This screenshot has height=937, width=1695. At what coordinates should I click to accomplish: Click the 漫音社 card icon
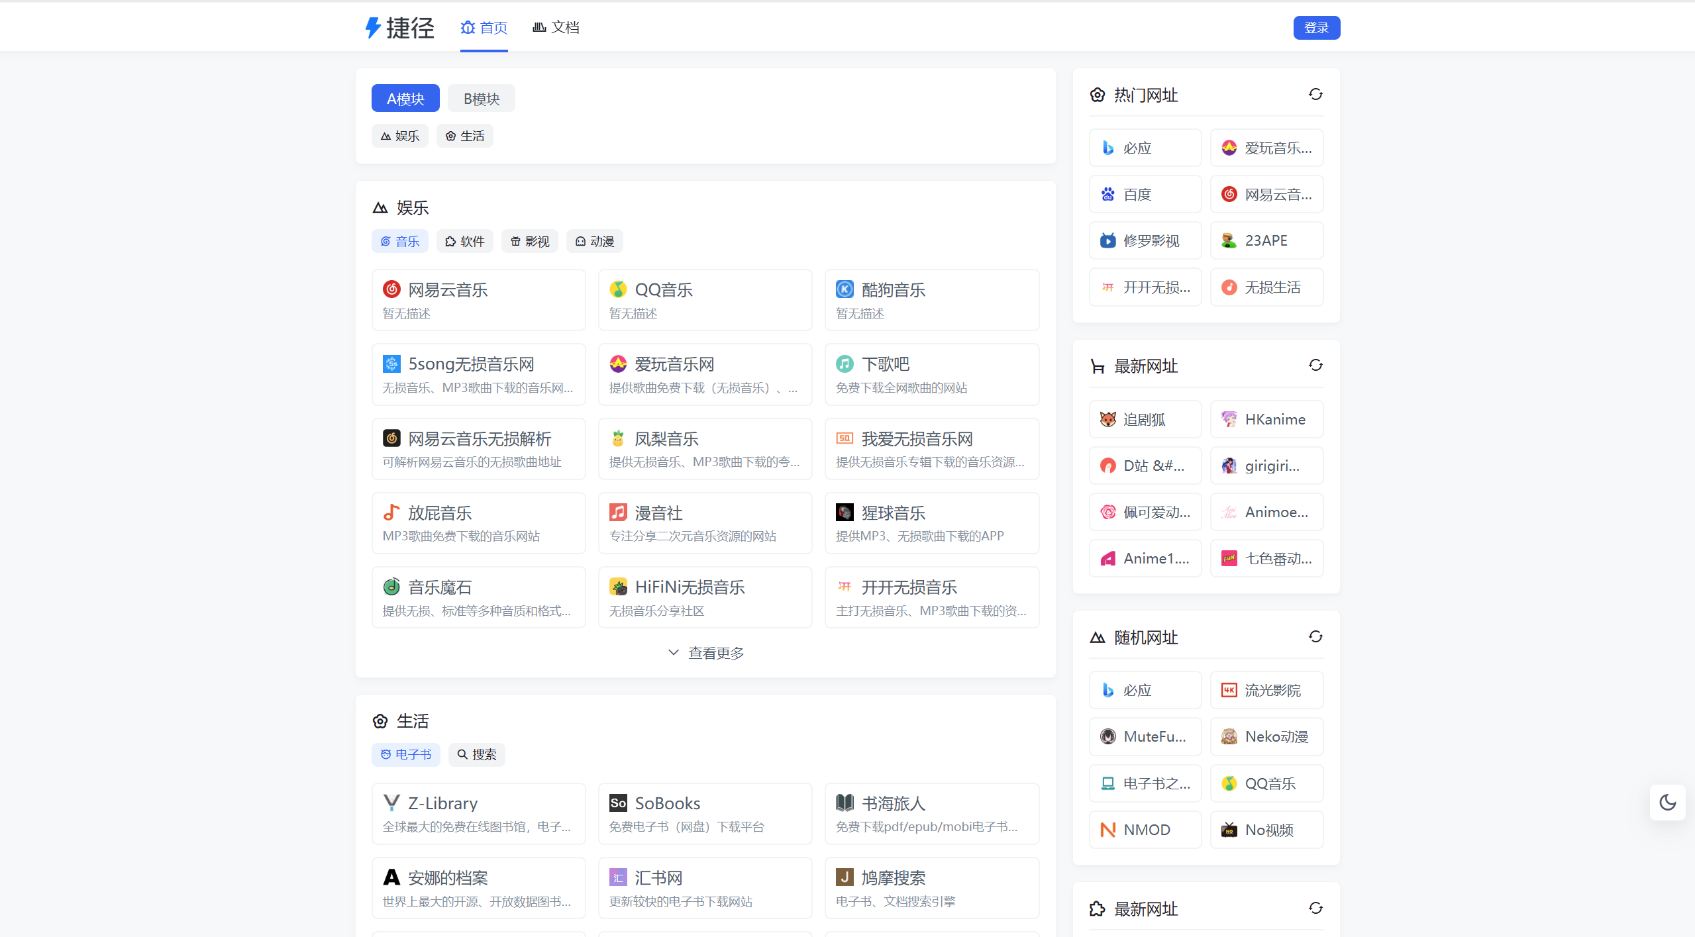(x=618, y=513)
